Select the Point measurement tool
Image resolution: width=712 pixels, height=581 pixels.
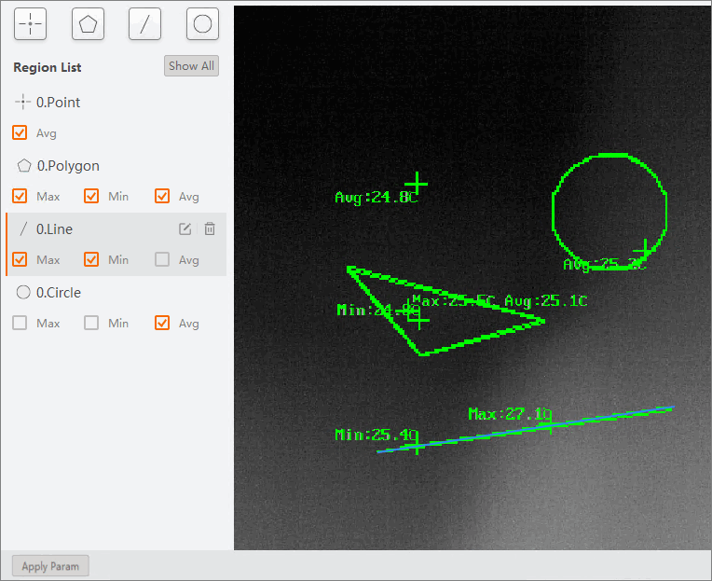tap(31, 24)
